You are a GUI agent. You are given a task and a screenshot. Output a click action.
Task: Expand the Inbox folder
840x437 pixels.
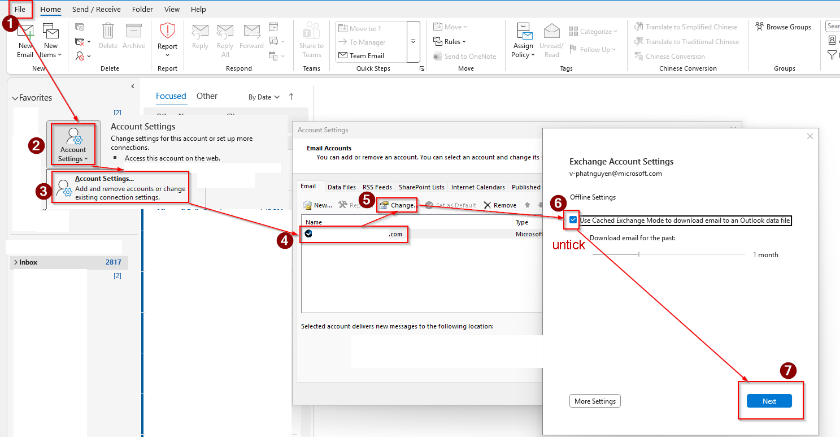15,262
